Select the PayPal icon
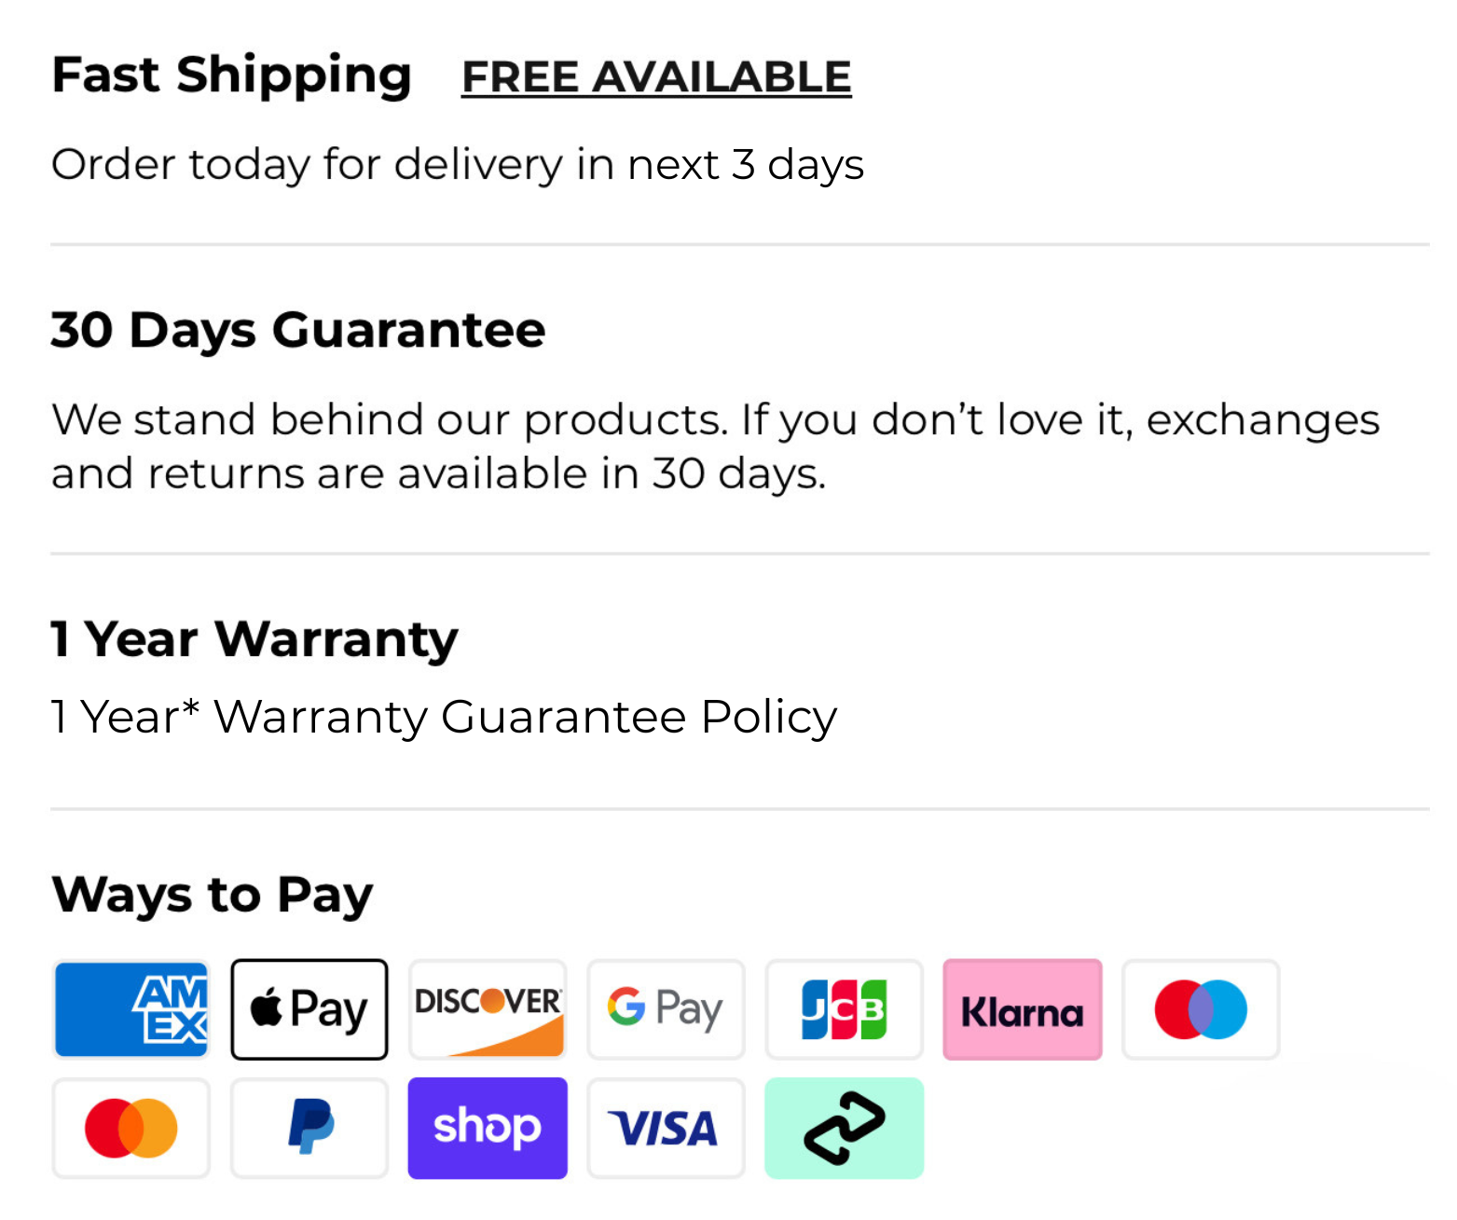 [x=309, y=1128]
